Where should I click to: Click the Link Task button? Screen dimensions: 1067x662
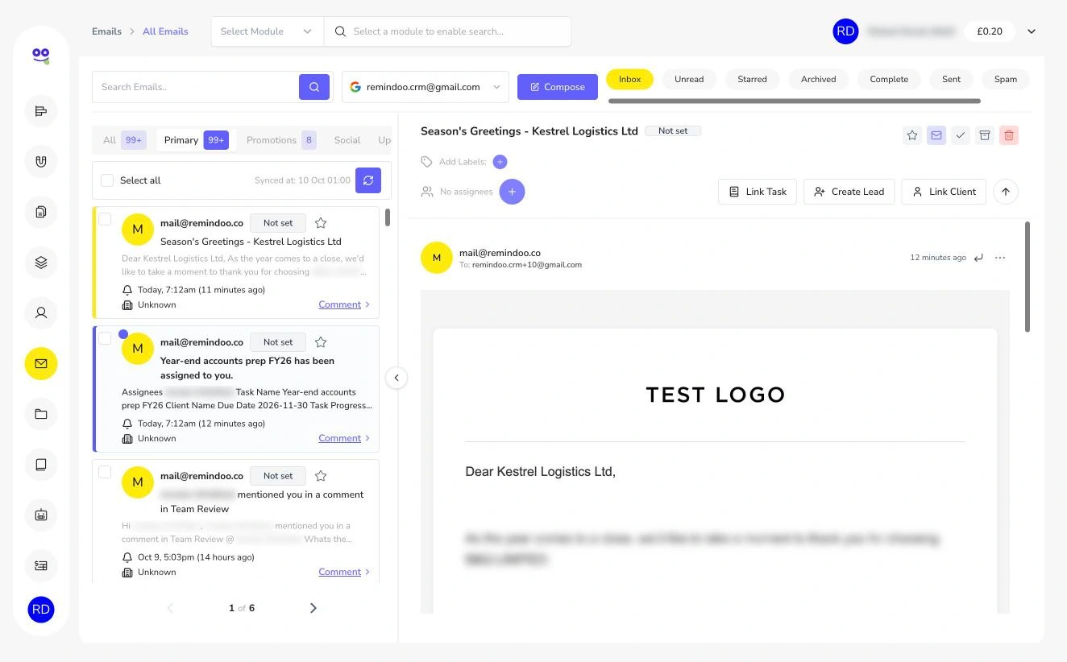758,192
